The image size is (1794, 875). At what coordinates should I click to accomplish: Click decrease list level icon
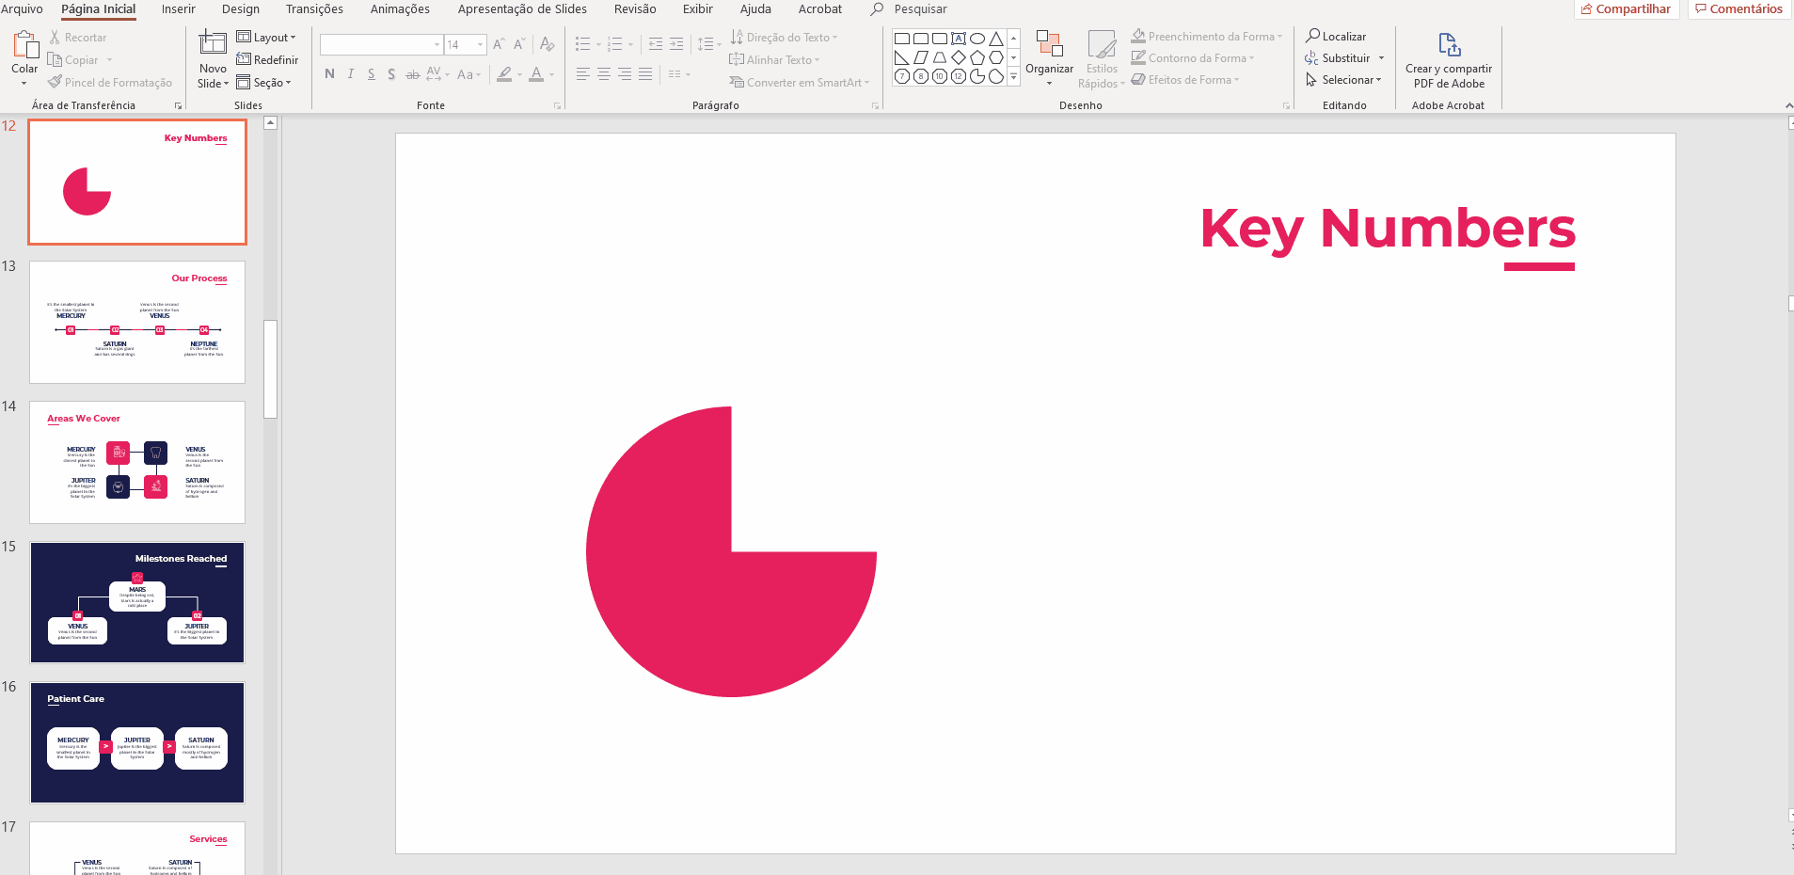pos(656,44)
